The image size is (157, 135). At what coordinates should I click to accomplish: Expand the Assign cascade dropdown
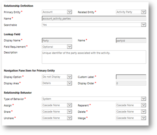tap(57, 105)
